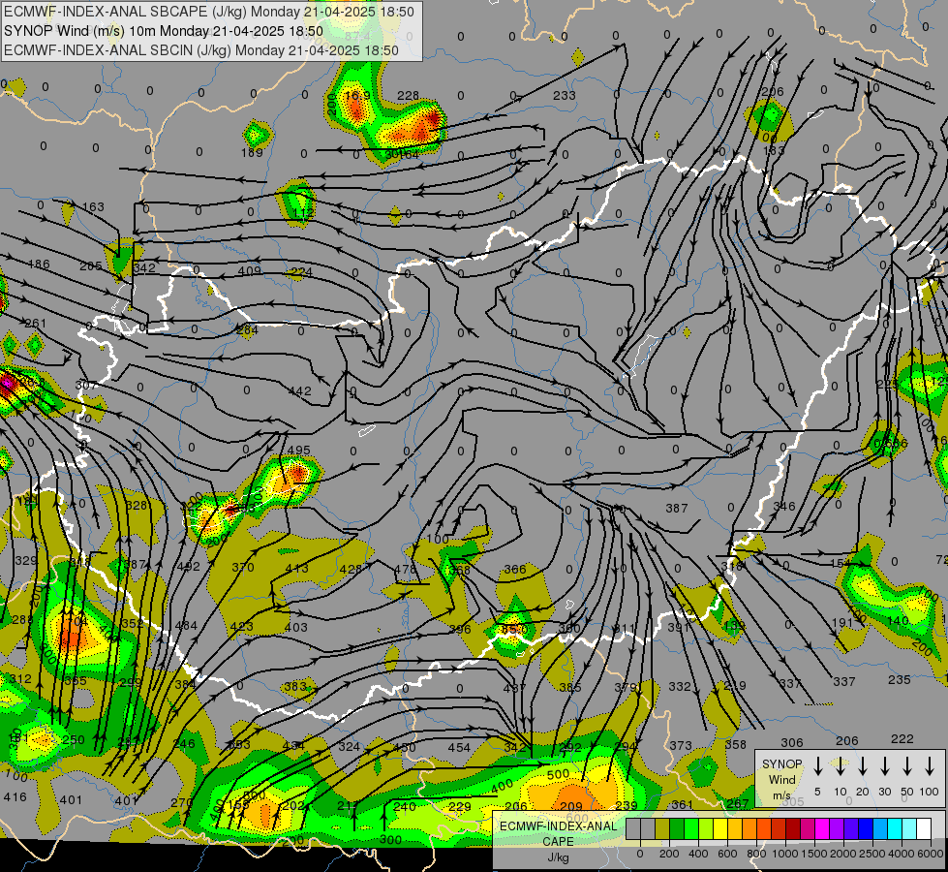Click the 50 m/s wind arrow in the legend

[907, 766]
